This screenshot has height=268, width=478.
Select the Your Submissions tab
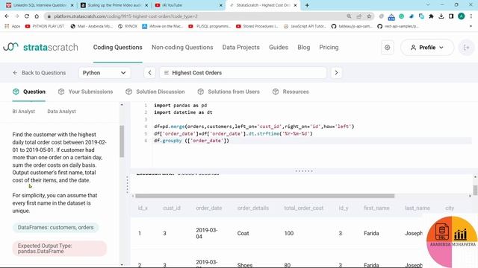coord(85,92)
